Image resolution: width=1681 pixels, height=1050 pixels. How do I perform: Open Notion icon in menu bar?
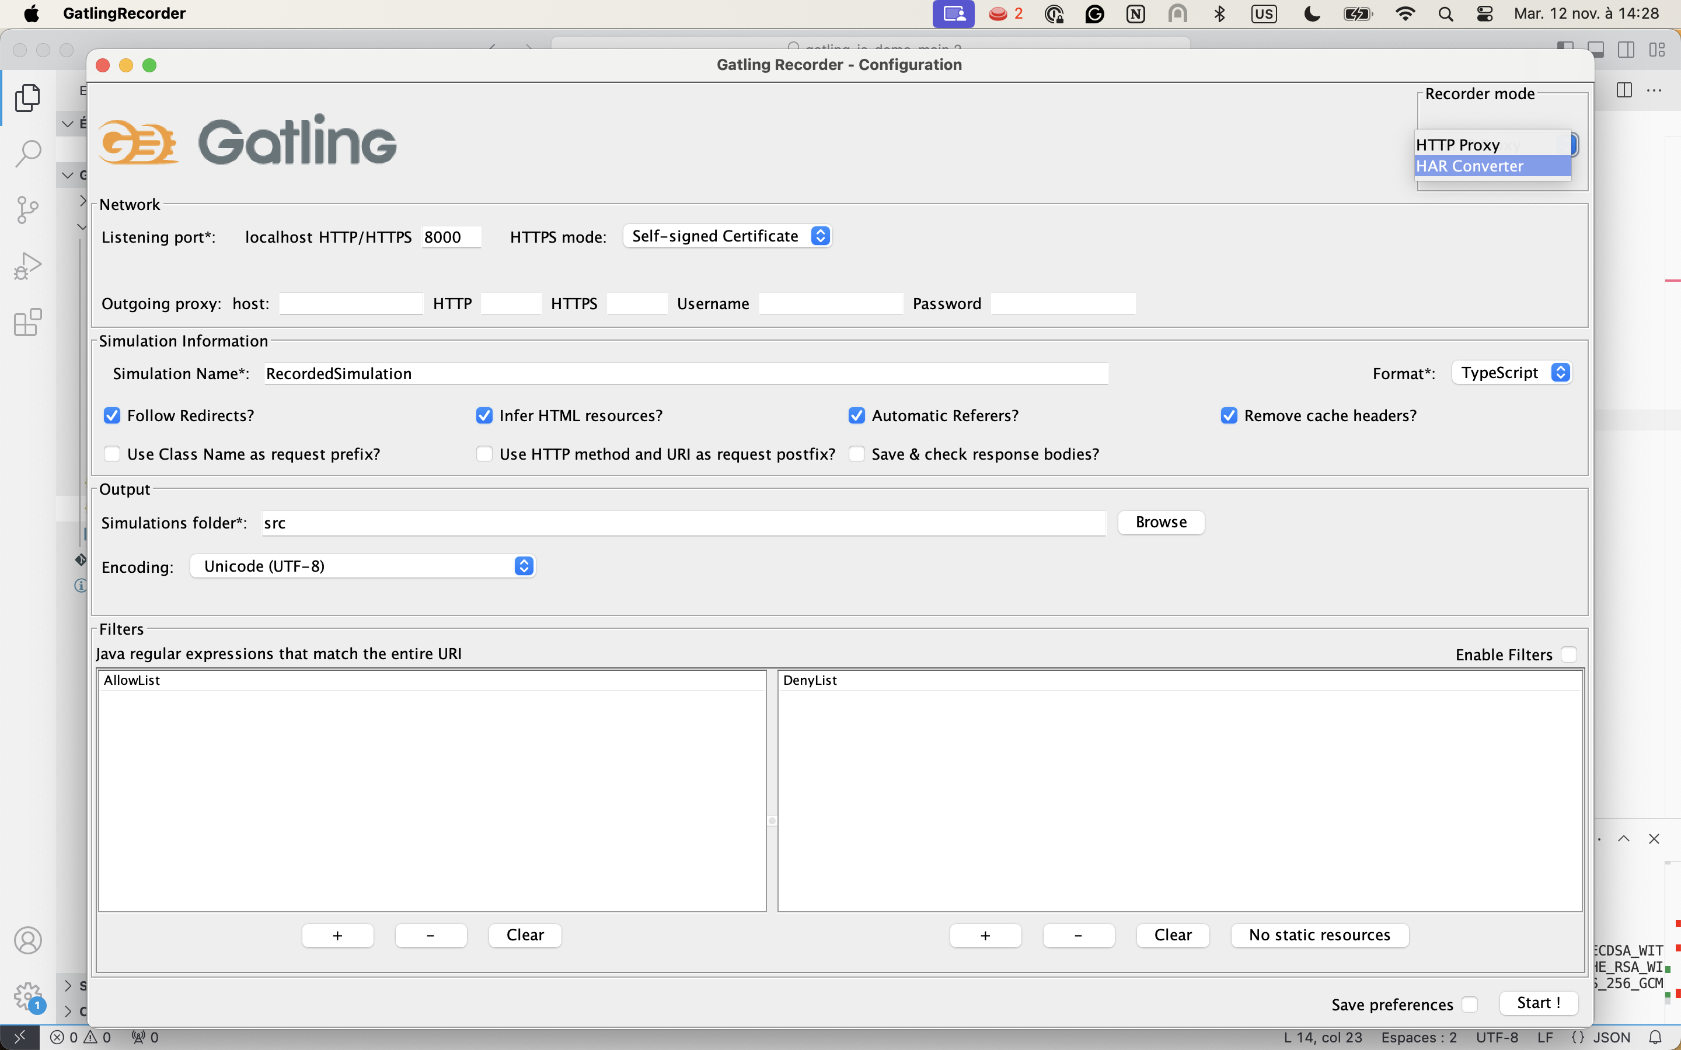(1136, 14)
